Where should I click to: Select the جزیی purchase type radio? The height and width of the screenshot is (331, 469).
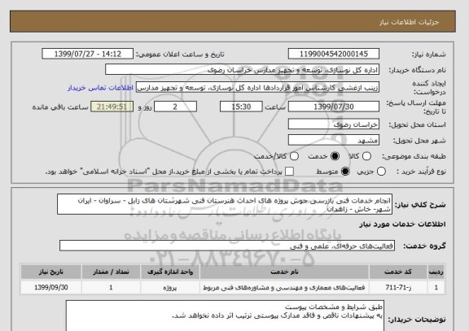pos(381,172)
